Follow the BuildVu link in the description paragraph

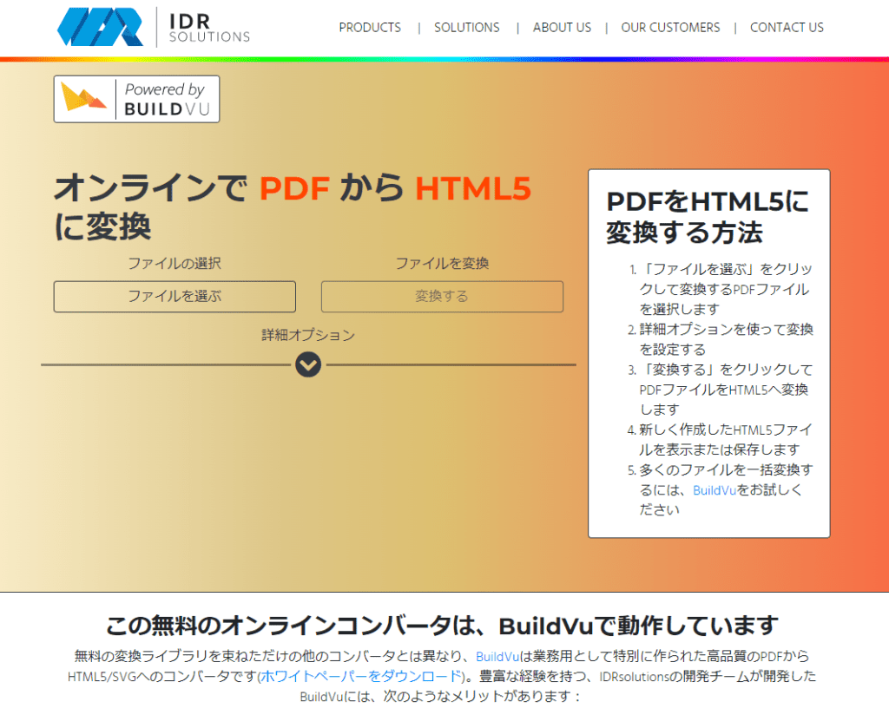click(x=497, y=657)
